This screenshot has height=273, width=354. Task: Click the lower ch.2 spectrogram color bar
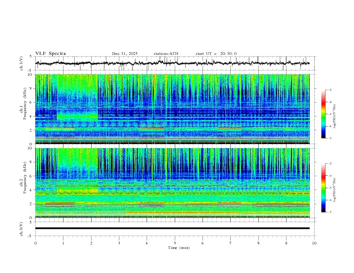click(323, 188)
